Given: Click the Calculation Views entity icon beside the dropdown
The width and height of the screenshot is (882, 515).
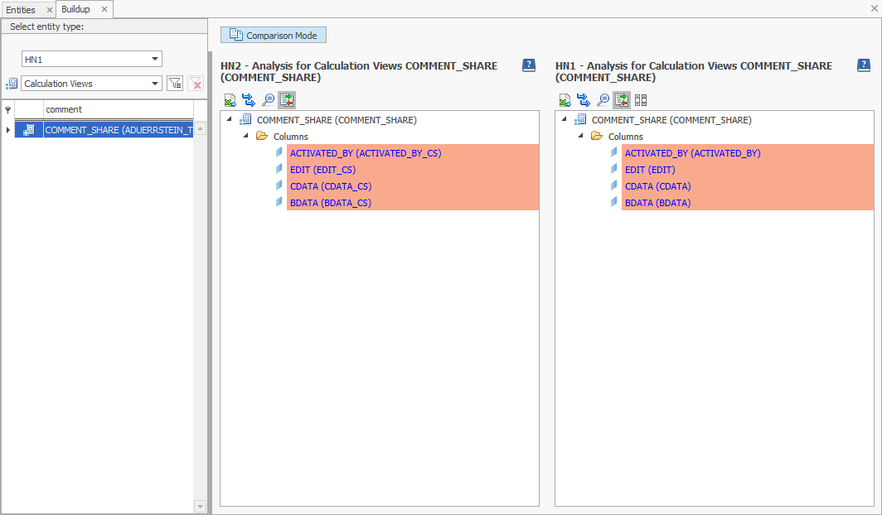Looking at the screenshot, I should click(10, 83).
